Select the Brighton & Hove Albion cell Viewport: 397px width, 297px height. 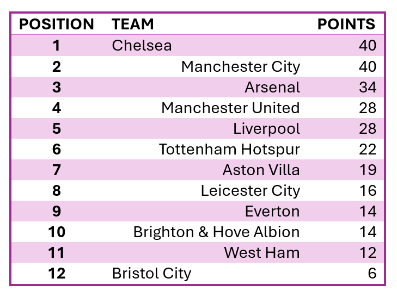coord(216,232)
